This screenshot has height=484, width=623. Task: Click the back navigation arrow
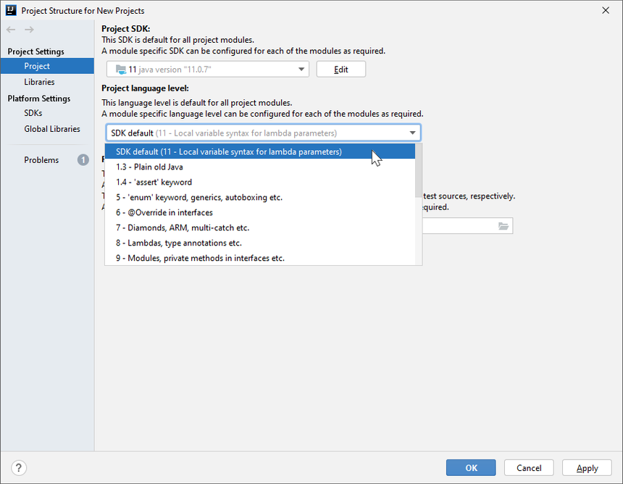(11, 30)
